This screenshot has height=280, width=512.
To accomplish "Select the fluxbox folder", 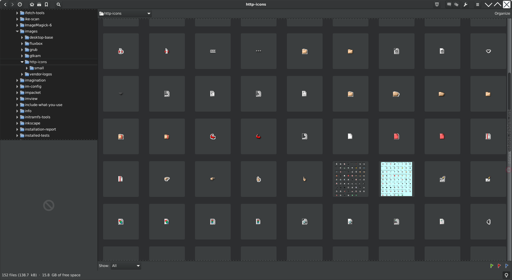I will click(36, 43).
